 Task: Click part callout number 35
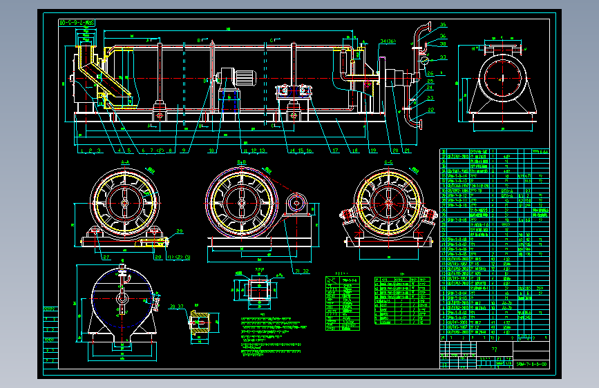click(x=442, y=24)
